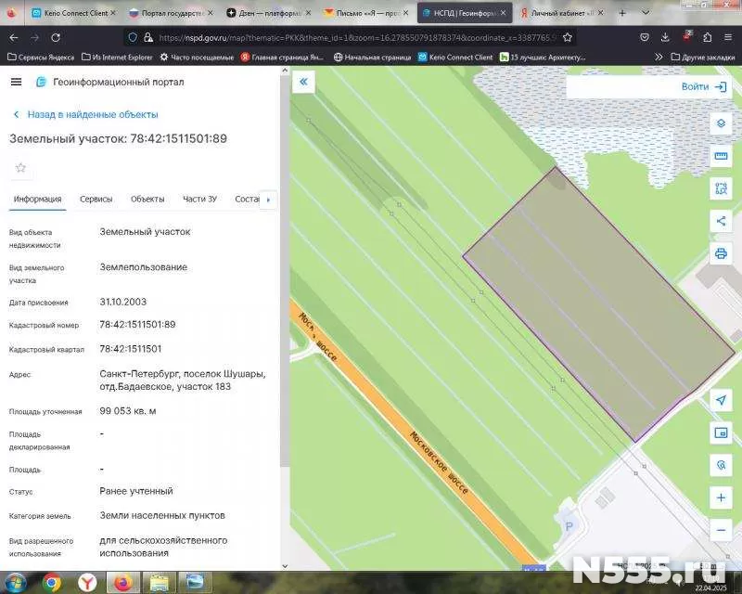Viewport: 742px width, 594px height.
Task: Locate my position with the navigation arrow
Action: click(721, 400)
